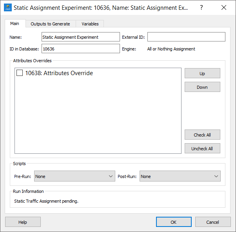
Task: Click the Uncheck All button
Action: pos(202,148)
